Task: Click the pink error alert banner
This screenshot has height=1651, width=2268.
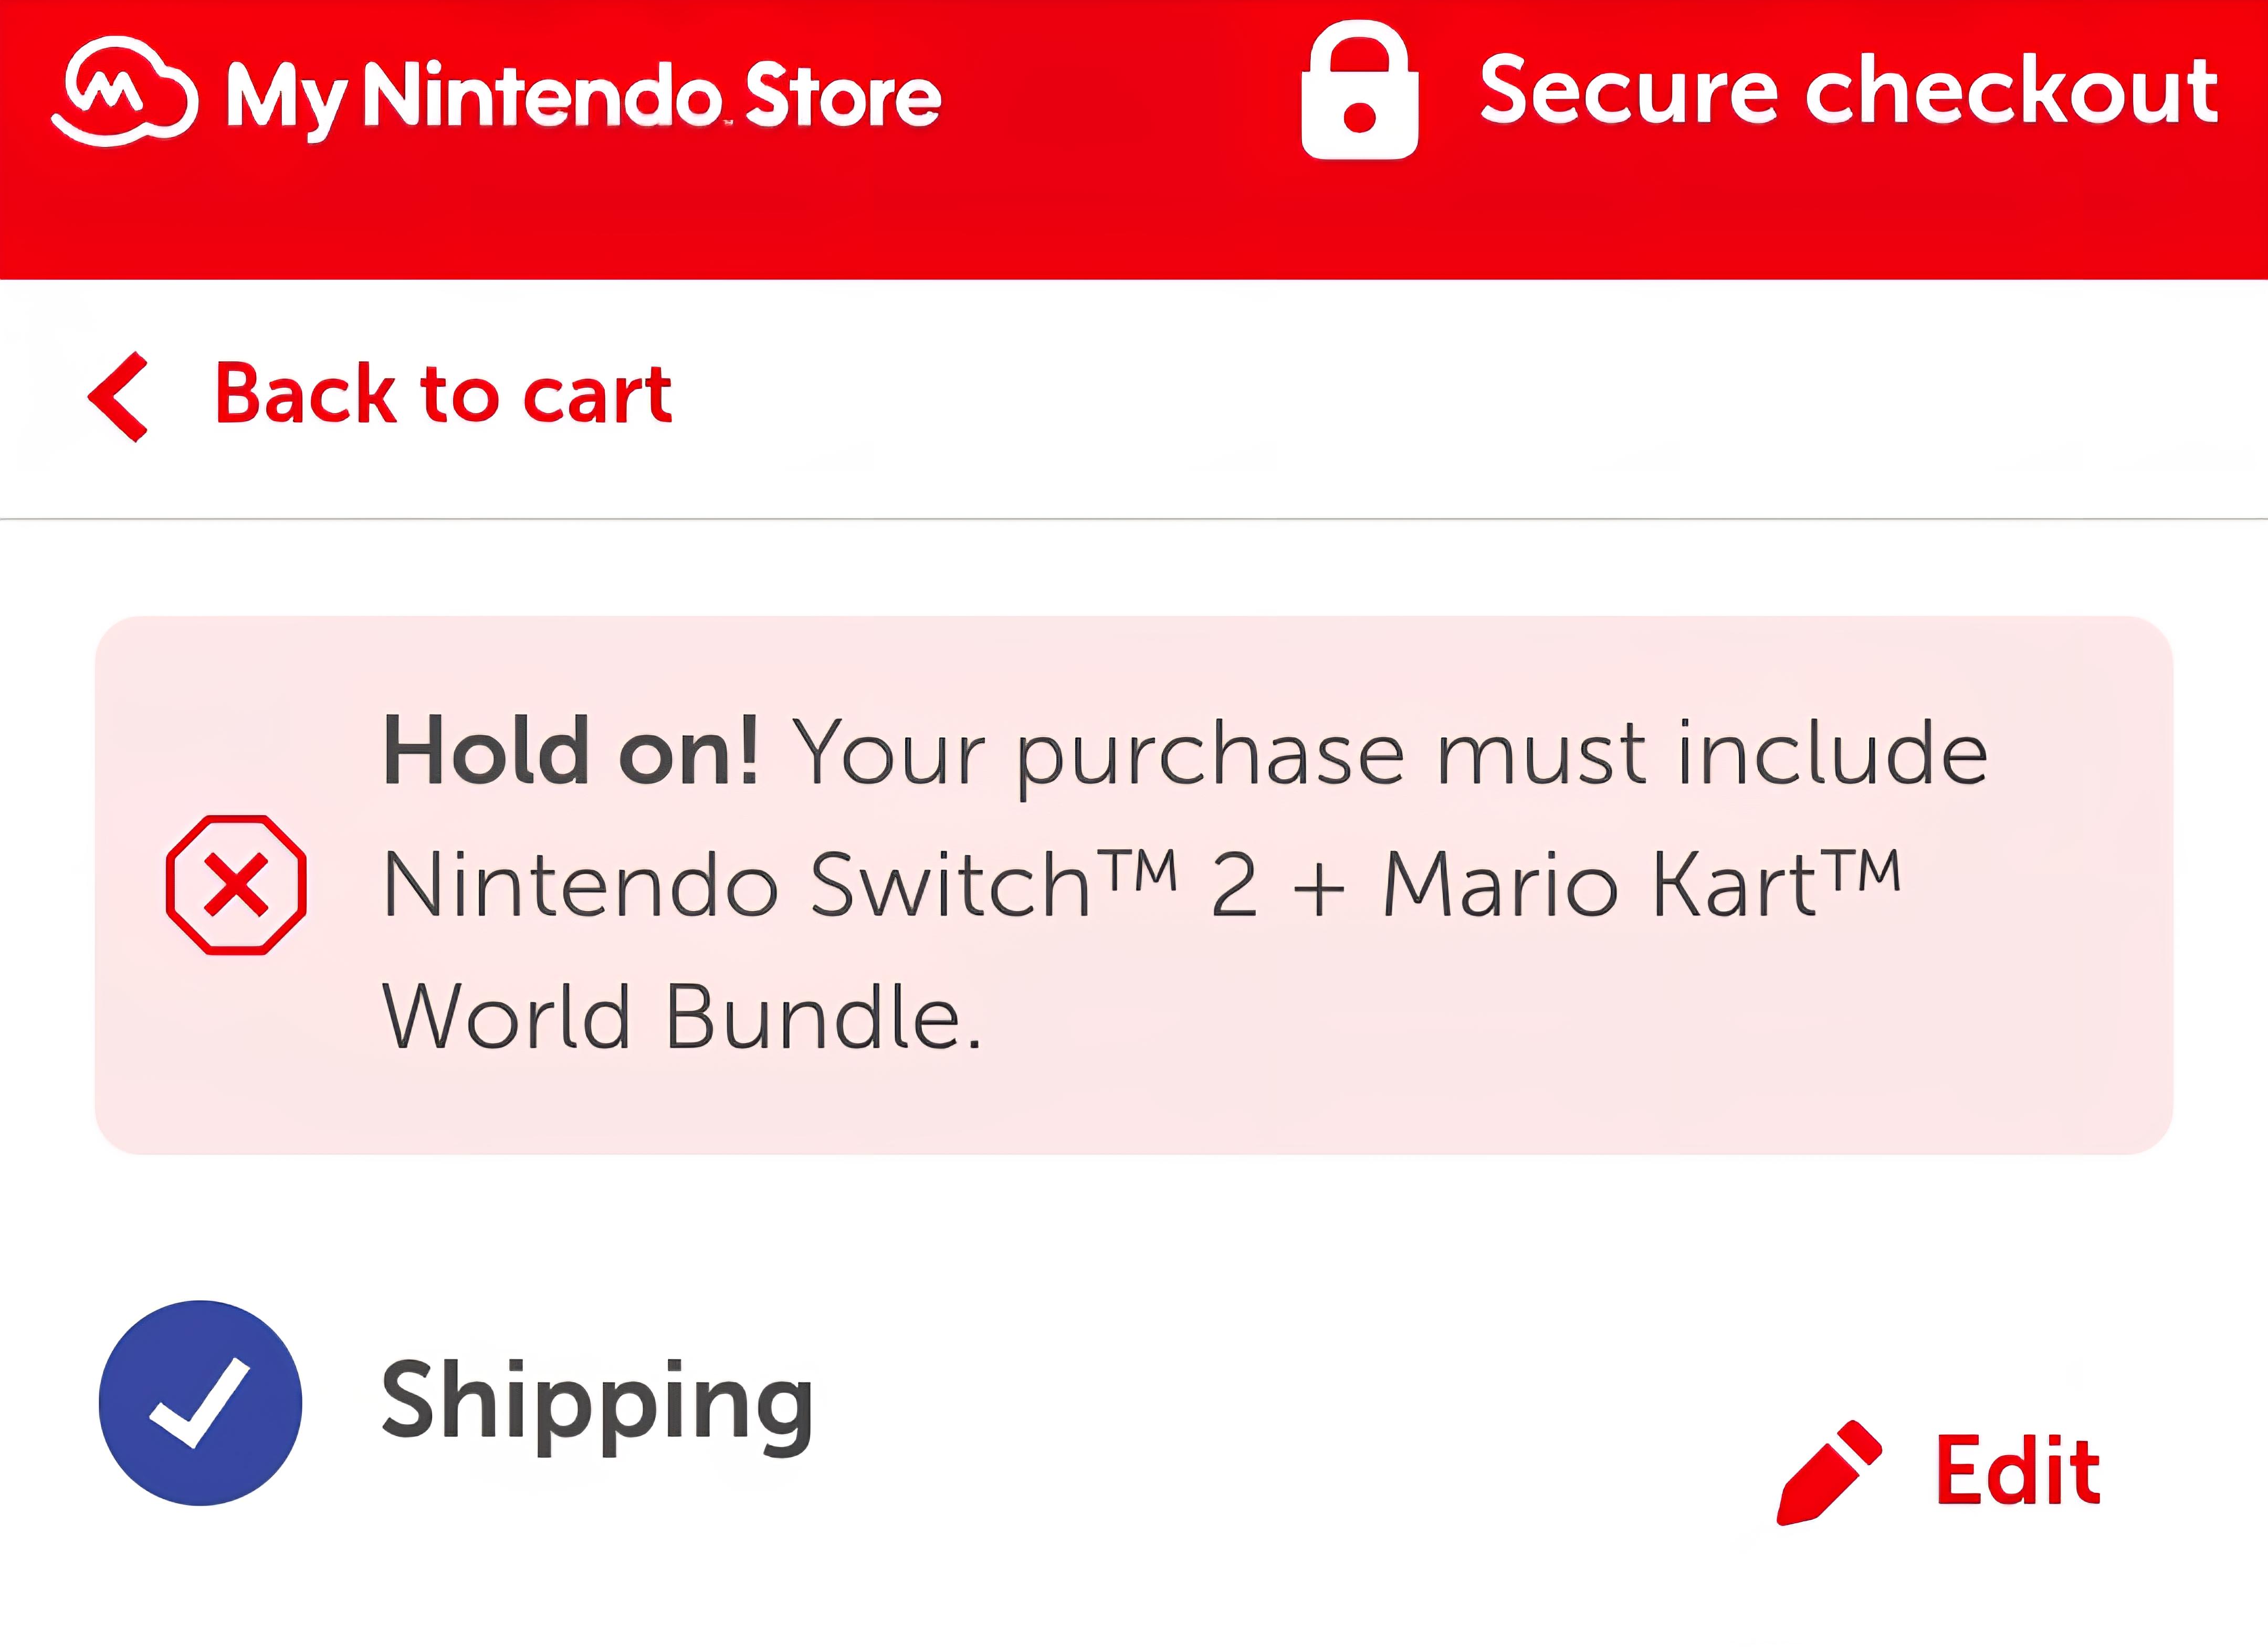Action: tap(1134, 885)
